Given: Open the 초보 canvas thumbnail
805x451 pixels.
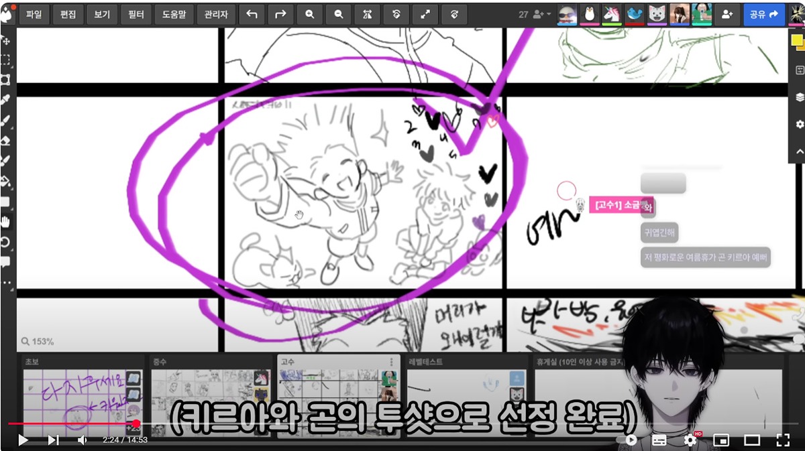Looking at the screenshot, I should (x=74, y=397).
